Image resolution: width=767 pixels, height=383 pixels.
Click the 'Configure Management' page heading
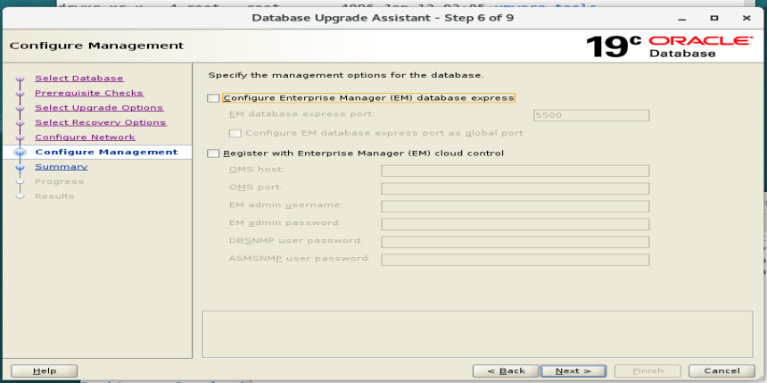[97, 46]
